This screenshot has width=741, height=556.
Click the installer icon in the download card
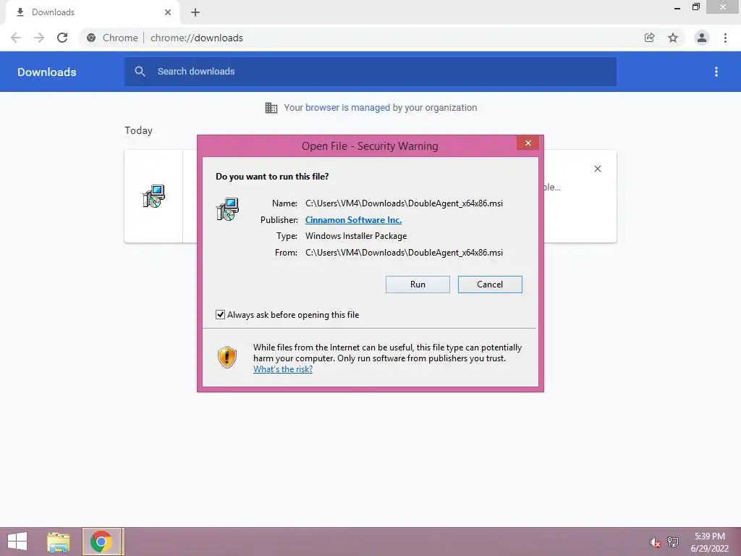153,196
